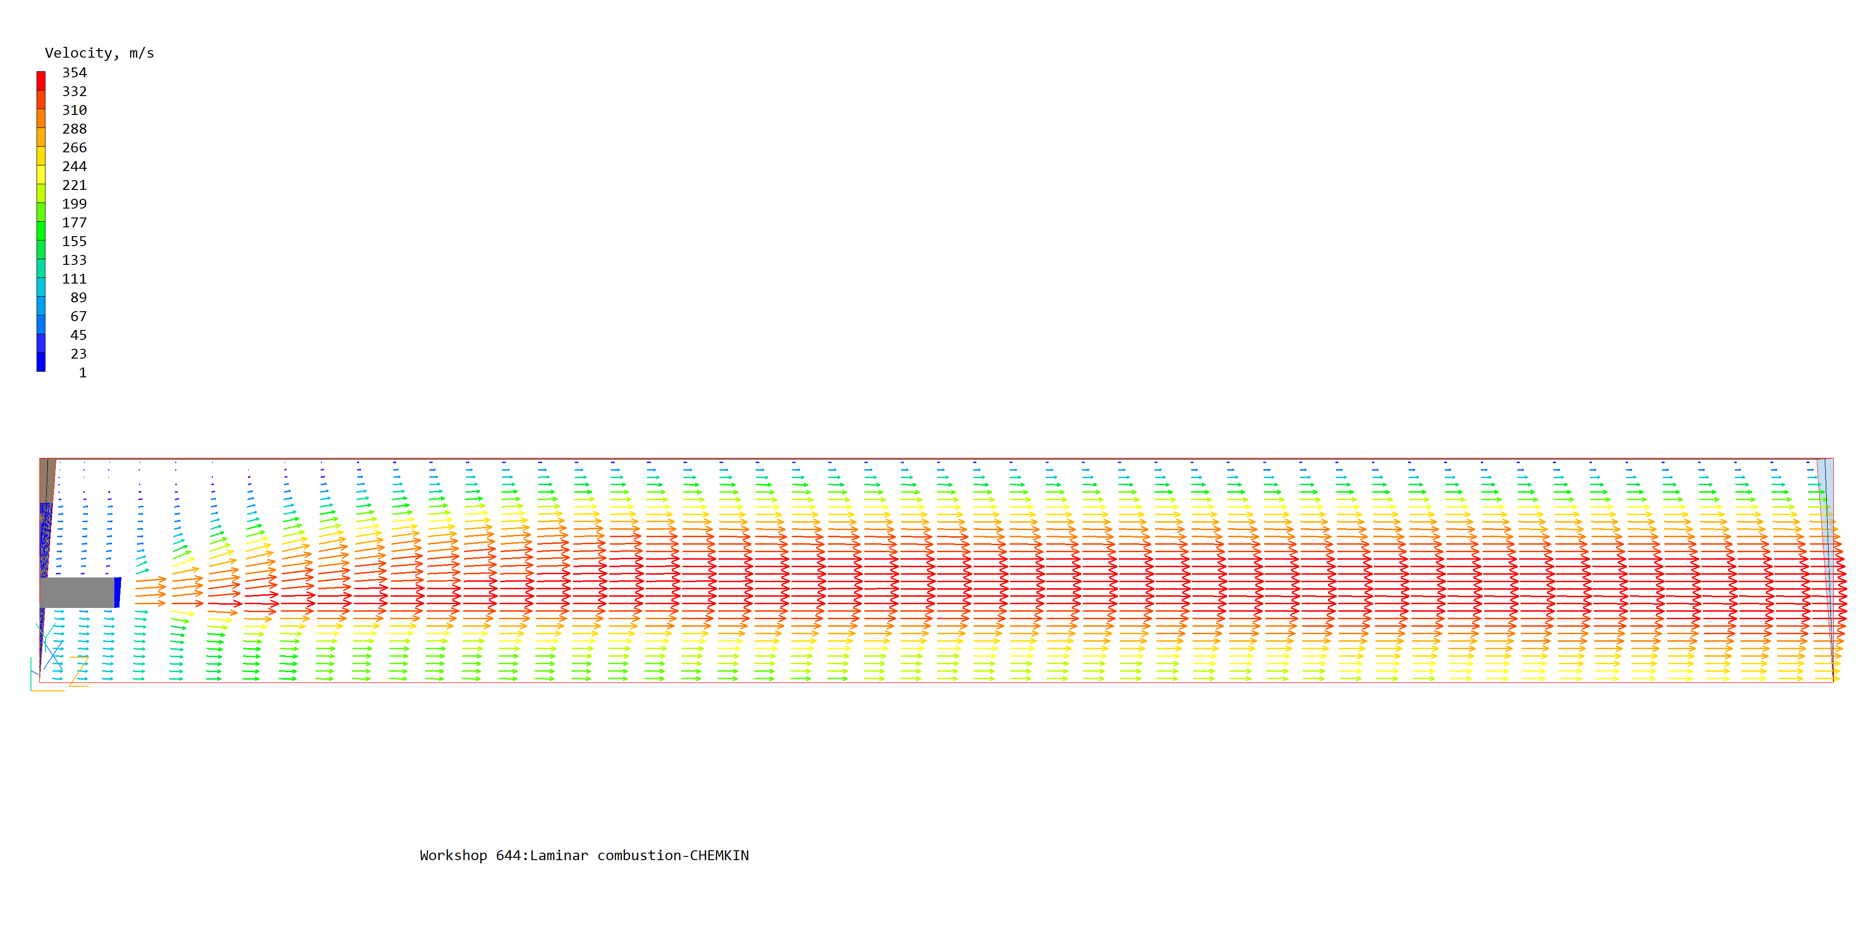Click the legend minimum value 1
This screenshot has height=952, width=1875.
pyautogui.click(x=82, y=373)
